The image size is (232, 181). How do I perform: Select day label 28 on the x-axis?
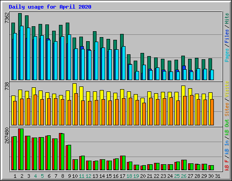pos(197,176)
